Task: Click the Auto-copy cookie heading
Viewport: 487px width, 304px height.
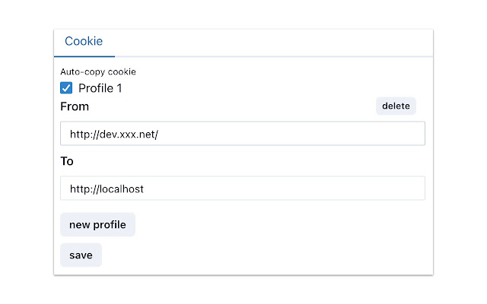Action: 98,72
